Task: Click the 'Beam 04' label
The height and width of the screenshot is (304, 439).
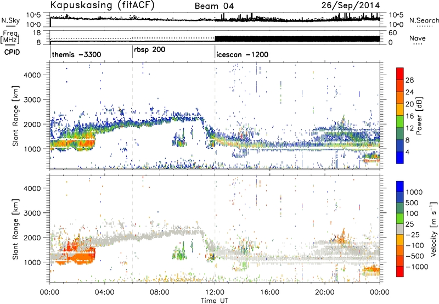Action: point(214,6)
